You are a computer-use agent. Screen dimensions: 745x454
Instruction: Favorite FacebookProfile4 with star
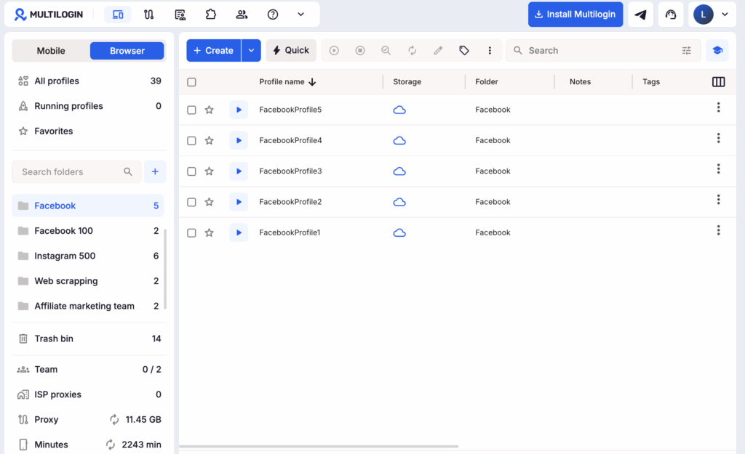[209, 140]
